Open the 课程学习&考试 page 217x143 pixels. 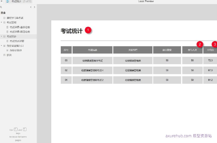click(15, 18)
